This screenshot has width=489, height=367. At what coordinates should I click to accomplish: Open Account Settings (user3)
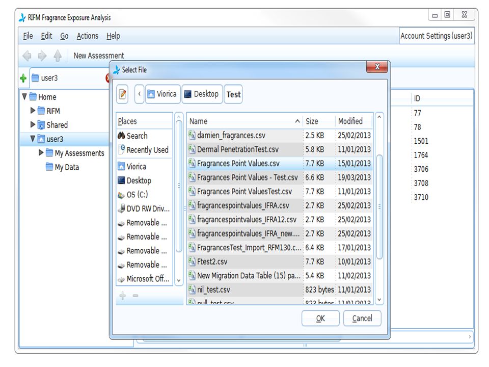[x=437, y=36]
